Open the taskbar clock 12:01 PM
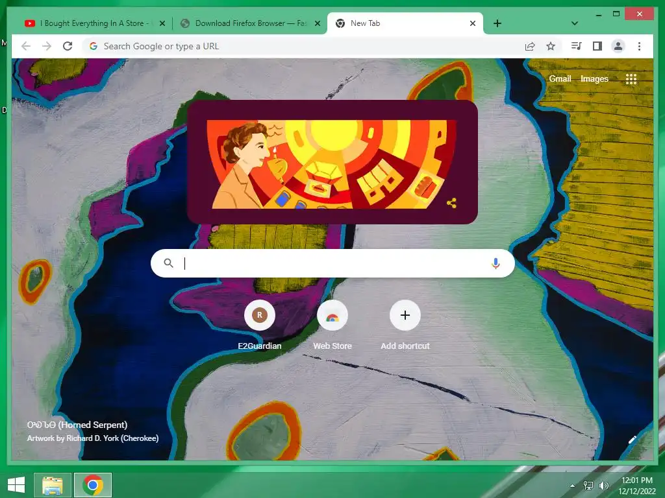This screenshot has height=498, width=665. point(637,486)
